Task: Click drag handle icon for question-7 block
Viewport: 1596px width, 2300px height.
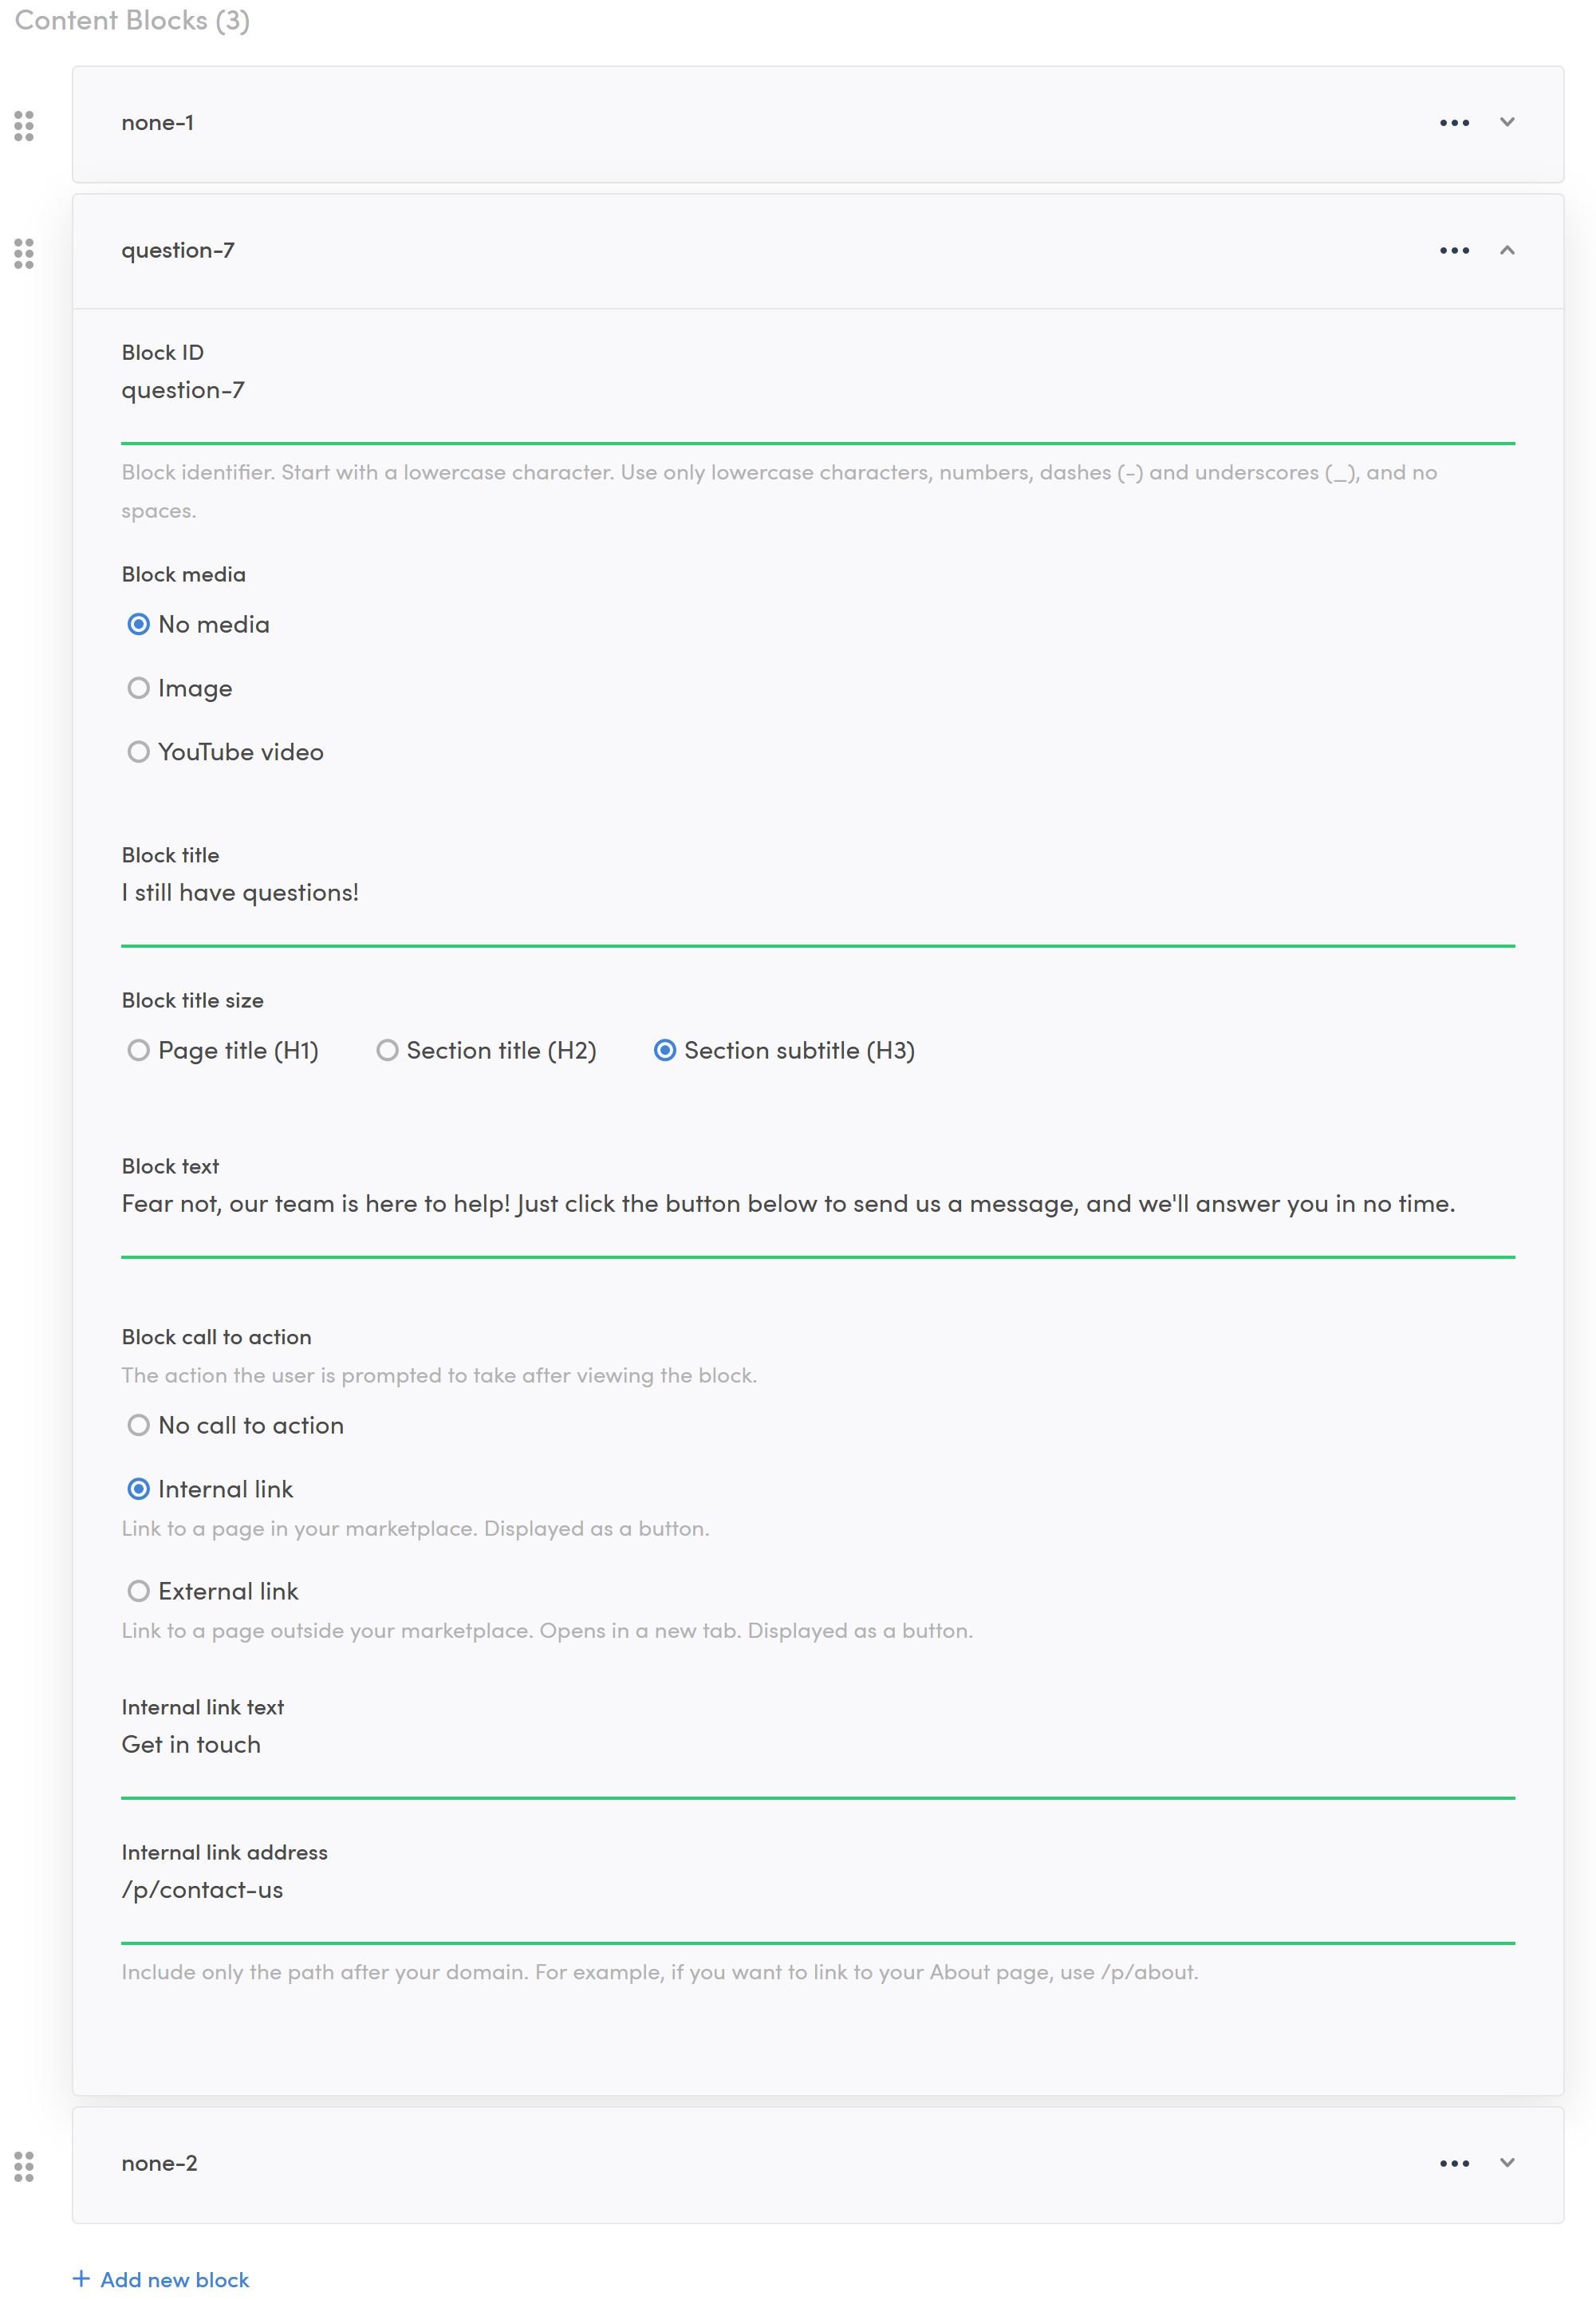Action: tap(24, 254)
